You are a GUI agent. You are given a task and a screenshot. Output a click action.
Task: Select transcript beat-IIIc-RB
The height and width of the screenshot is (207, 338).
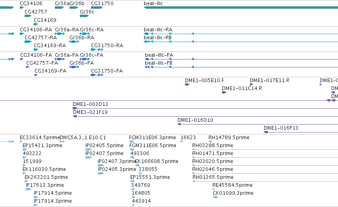(x=241, y=42)
